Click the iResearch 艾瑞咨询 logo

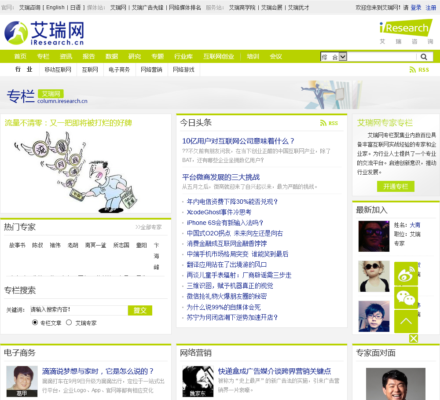coord(406,32)
